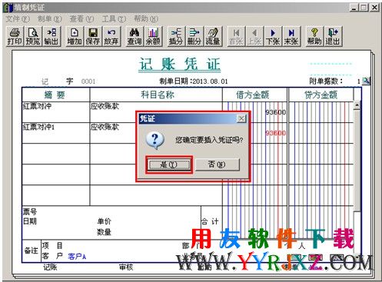The image size is (382, 282).
Task: Jump to last voucher with 末张
Action: [291, 37]
